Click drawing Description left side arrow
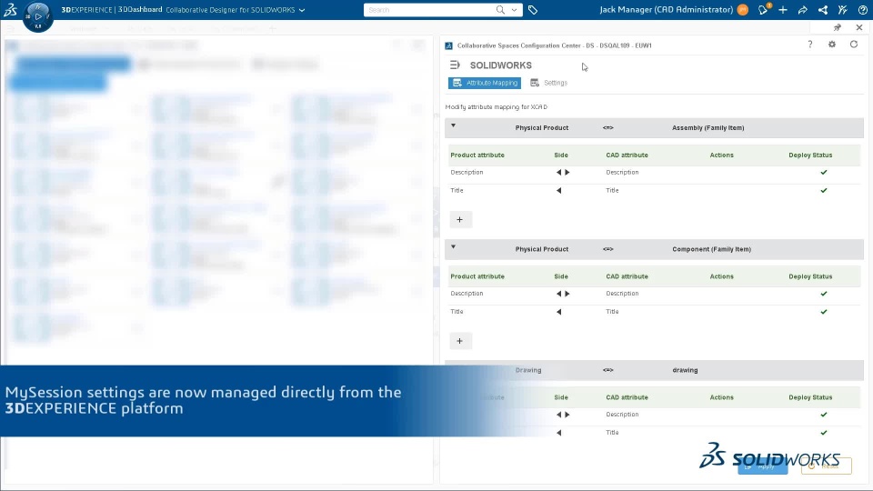The width and height of the screenshot is (873, 491). tap(558, 415)
